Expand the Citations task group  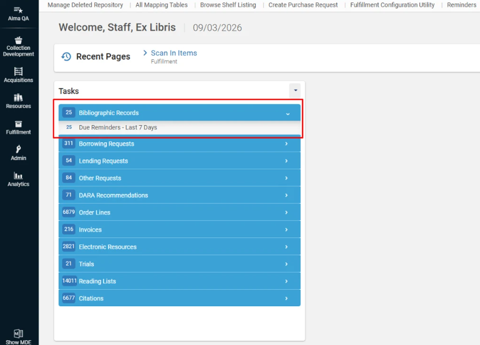coord(286,298)
